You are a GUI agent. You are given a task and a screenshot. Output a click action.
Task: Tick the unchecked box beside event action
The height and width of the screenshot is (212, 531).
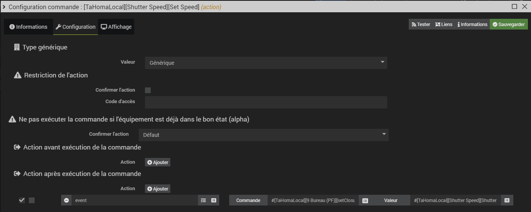(x=32, y=200)
